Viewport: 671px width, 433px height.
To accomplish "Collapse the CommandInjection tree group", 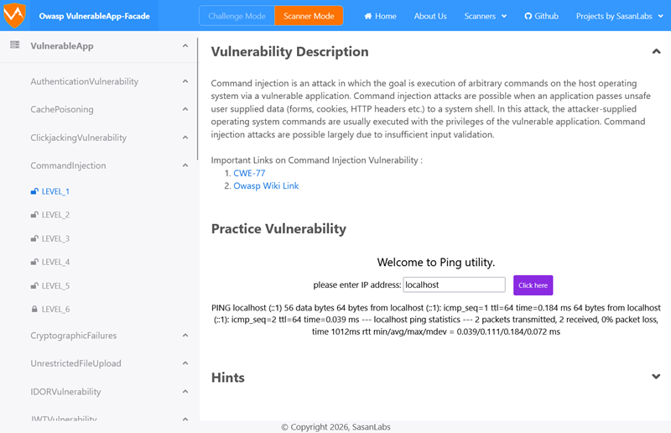I will click(x=185, y=165).
